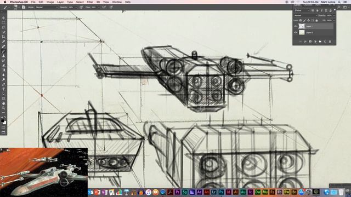The height and width of the screenshot is (197, 351).
Task: Click the Change Screen Mode icon
Action: 3,132
